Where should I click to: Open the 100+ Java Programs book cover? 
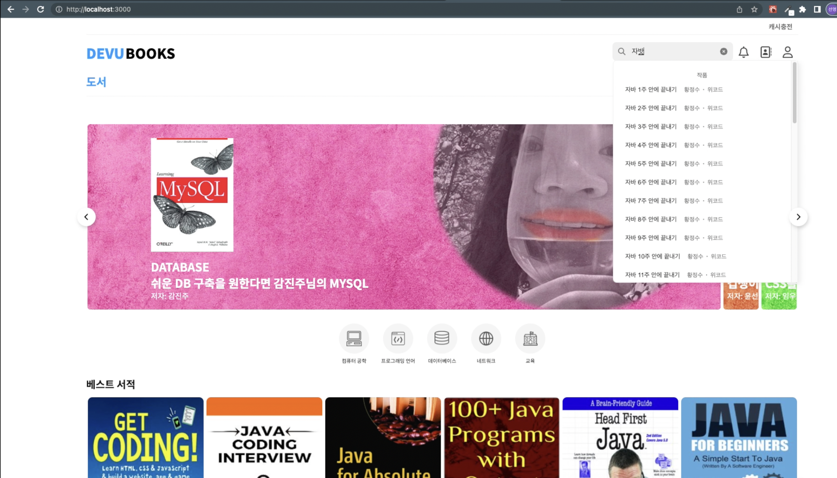pos(501,438)
